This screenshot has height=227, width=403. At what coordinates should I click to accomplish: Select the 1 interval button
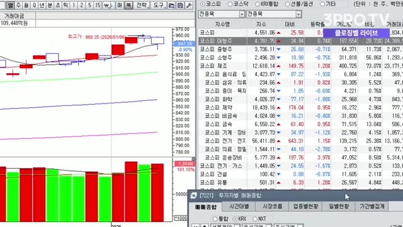point(74,5)
